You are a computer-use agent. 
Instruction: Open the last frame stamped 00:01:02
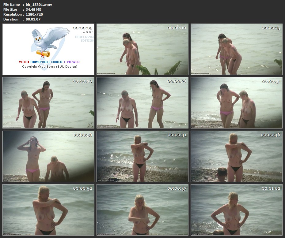[237, 210]
